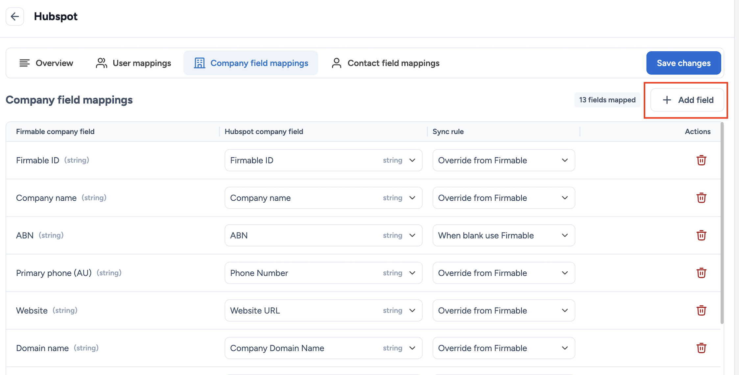Change sync rule for Website row
The height and width of the screenshot is (375, 739).
pyautogui.click(x=504, y=310)
